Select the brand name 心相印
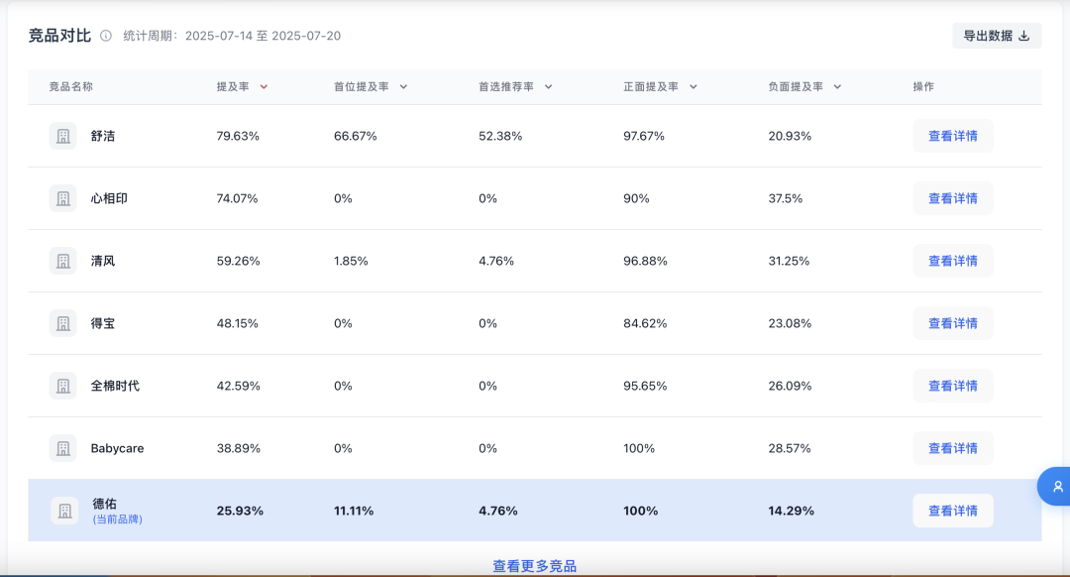This screenshot has width=1070, height=577. [x=109, y=198]
